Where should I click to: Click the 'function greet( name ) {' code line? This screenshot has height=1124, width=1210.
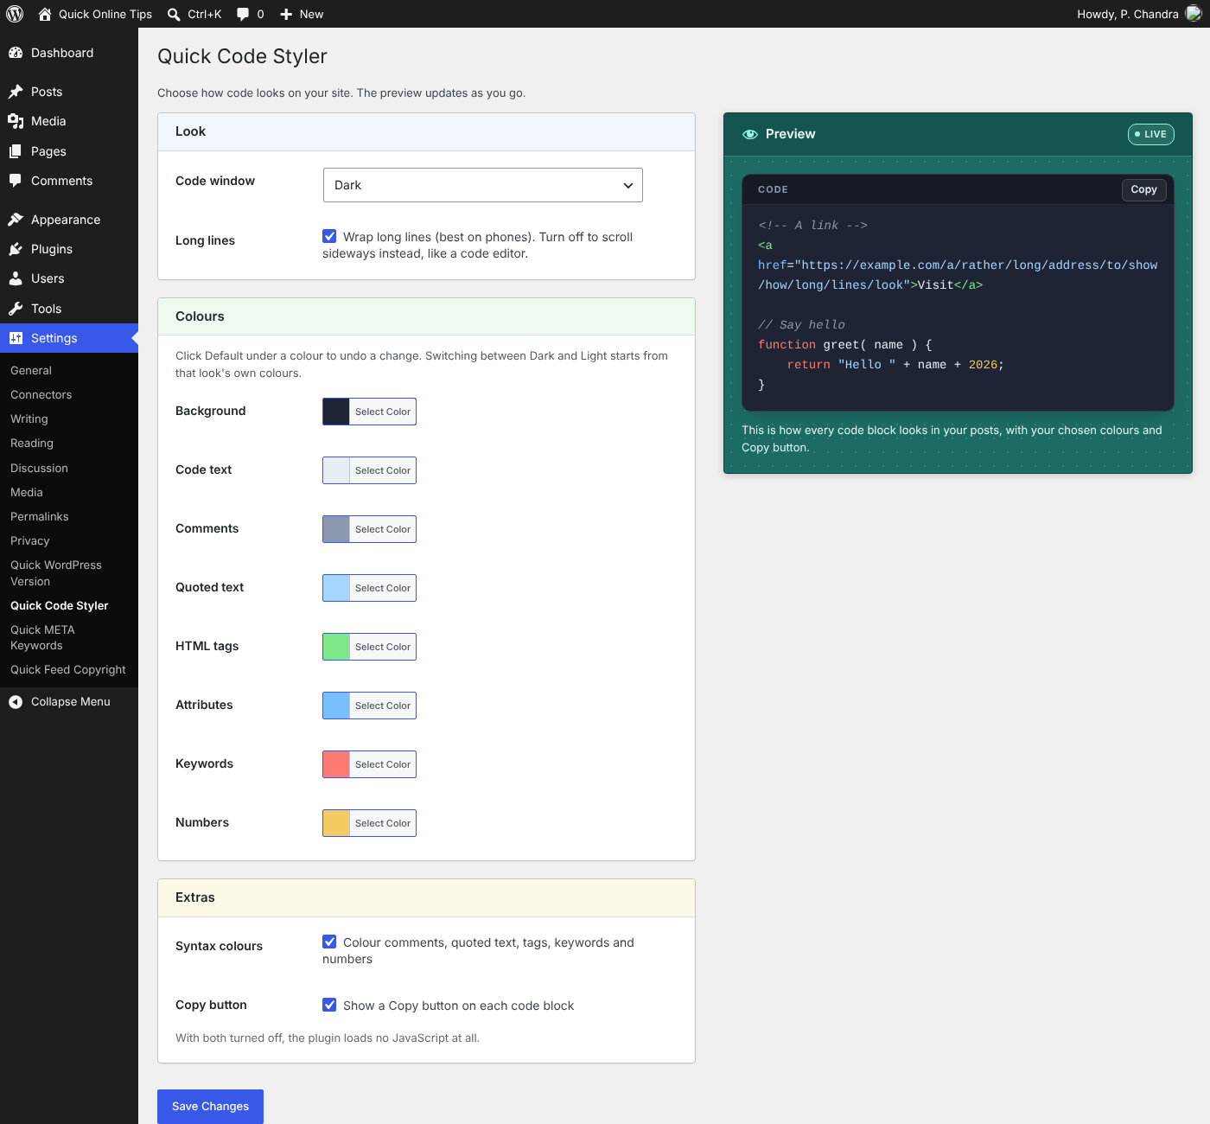coord(845,344)
